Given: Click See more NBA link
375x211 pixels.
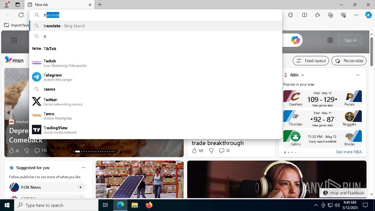Looking at the screenshot, I should pyautogui.click(x=349, y=152).
